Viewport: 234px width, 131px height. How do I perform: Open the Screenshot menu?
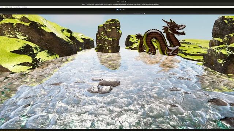(x=17, y=7)
